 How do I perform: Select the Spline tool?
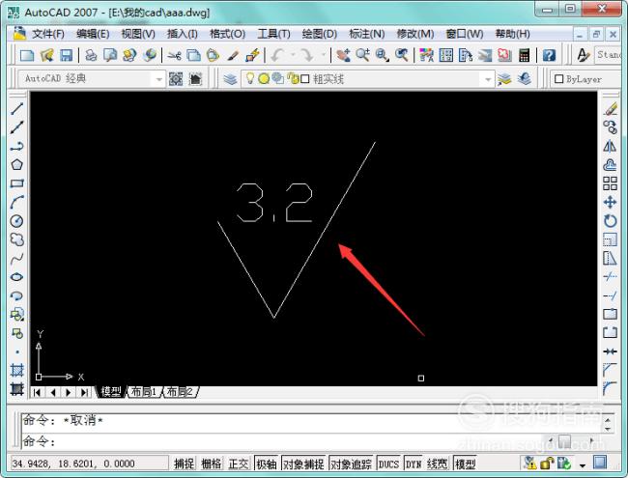point(16,258)
